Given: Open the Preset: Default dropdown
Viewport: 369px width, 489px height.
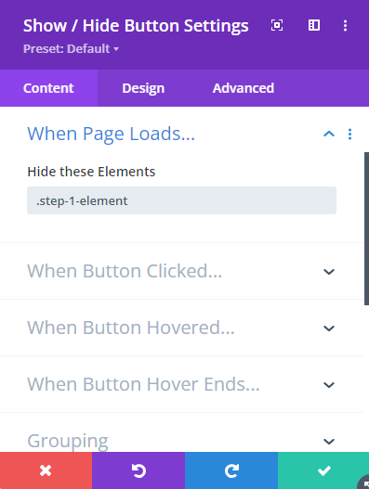Looking at the screenshot, I should (x=71, y=49).
